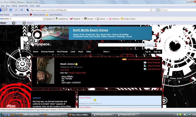Click the Add to Friends icon
This screenshot has height=117, width=196.
click(145, 66)
